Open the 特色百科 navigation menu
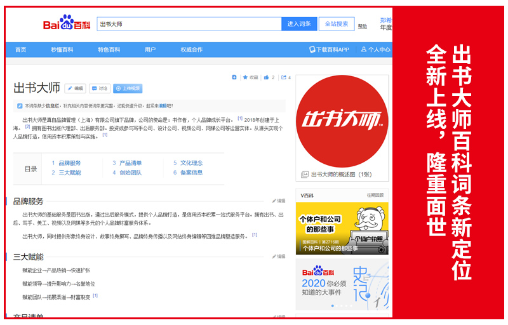The image size is (508, 325). tap(109, 50)
